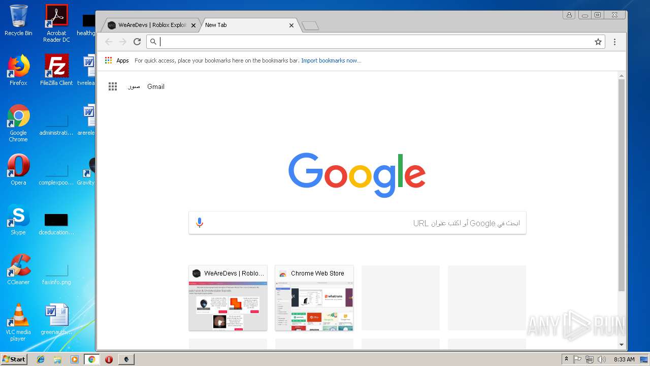The height and width of the screenshot is (366, 650).
Task: Open a new tab with new-tab button
Action: [310, 25]
